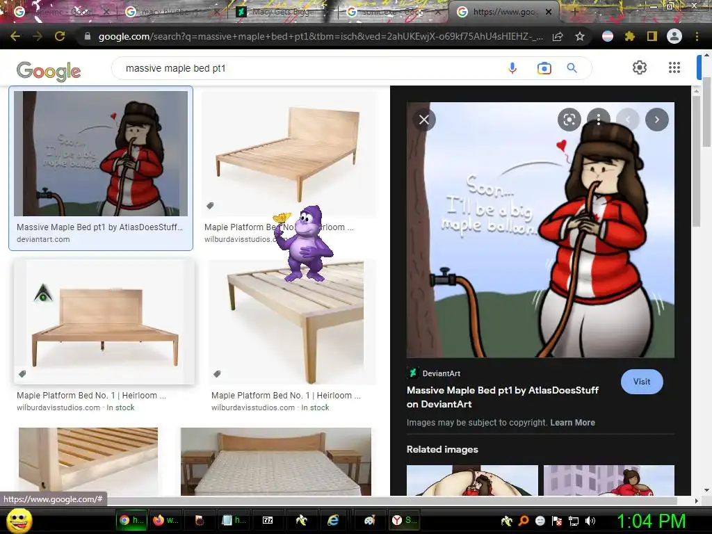Viewport: 712px width, 534px height.
Task: Switch to the 'Macy Gets Bigger' tab
Action: tap(284, 12)
